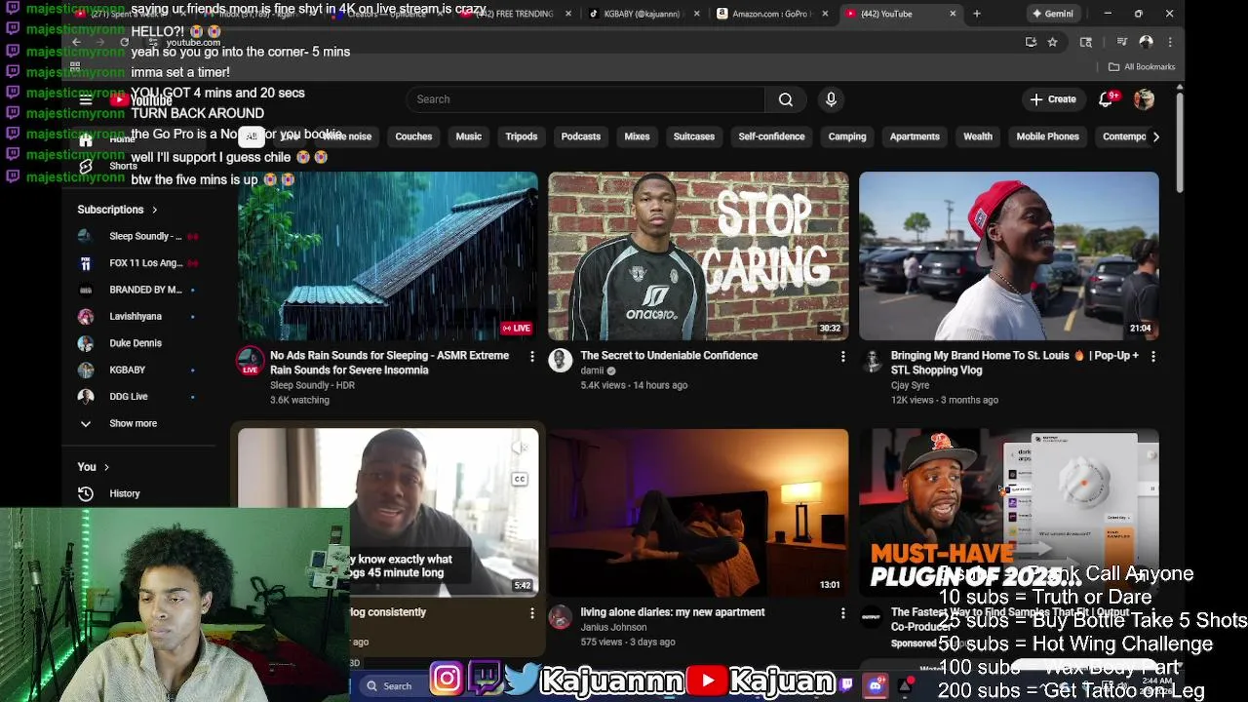The height and width of the screenshot is (702, 1248).
Task: Select the Self-confidence chip
Action: click(x=771, y=136)
